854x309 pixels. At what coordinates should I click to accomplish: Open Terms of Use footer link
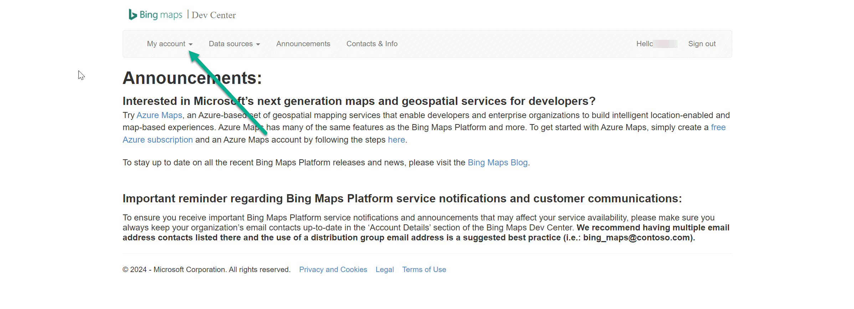click(x=424, y=270)
